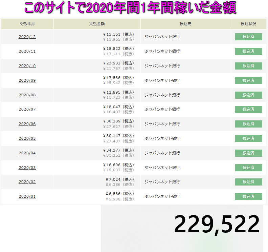The image size is (268, 252).
Task: Click 振込済 status button for 2020/09
Action: [248, 80]
